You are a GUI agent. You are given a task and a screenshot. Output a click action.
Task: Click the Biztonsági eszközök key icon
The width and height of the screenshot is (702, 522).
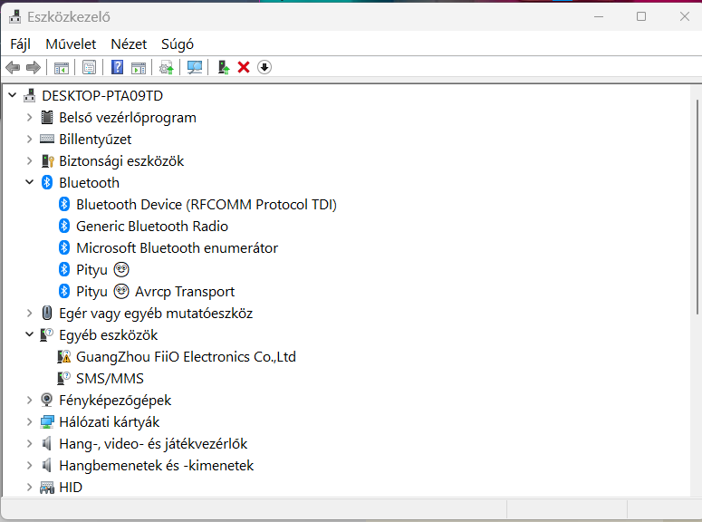47,160
